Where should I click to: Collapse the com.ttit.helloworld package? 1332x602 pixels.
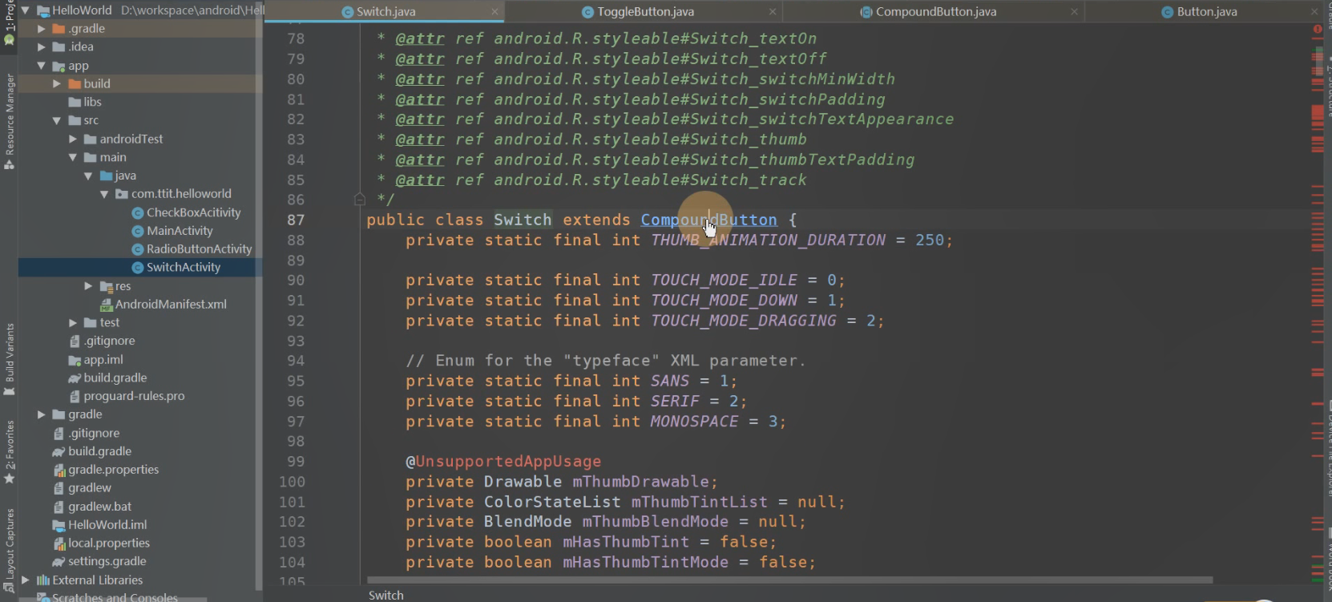pos(104,194)
